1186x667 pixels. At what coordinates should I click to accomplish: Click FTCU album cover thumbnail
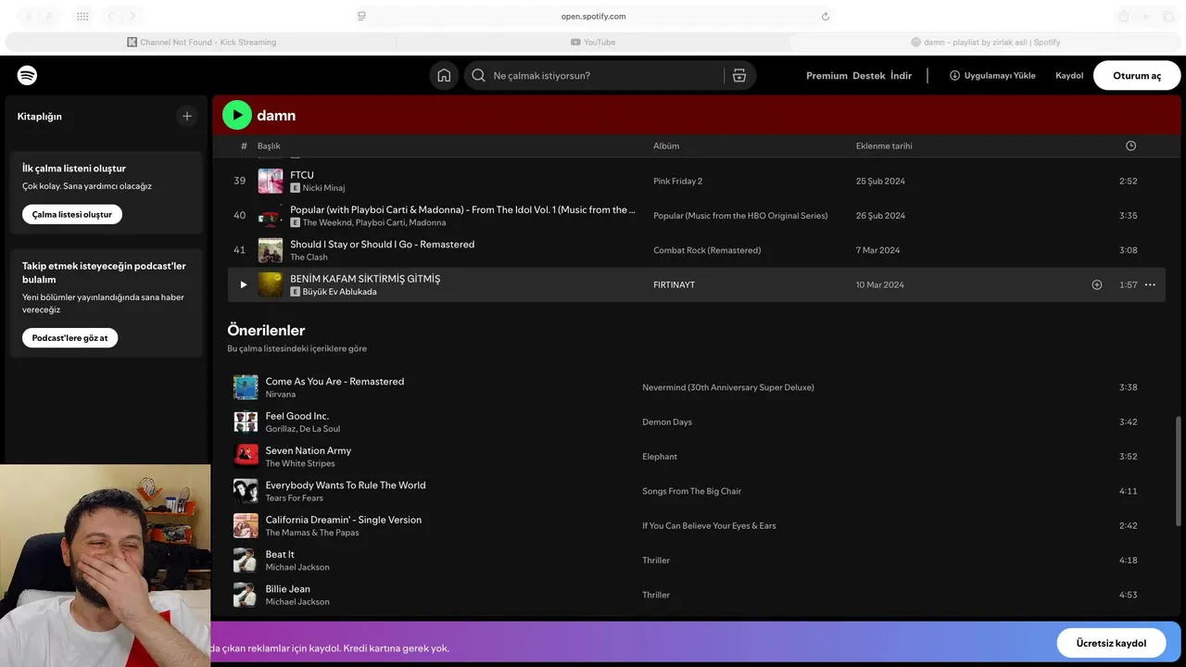[271, 181]
